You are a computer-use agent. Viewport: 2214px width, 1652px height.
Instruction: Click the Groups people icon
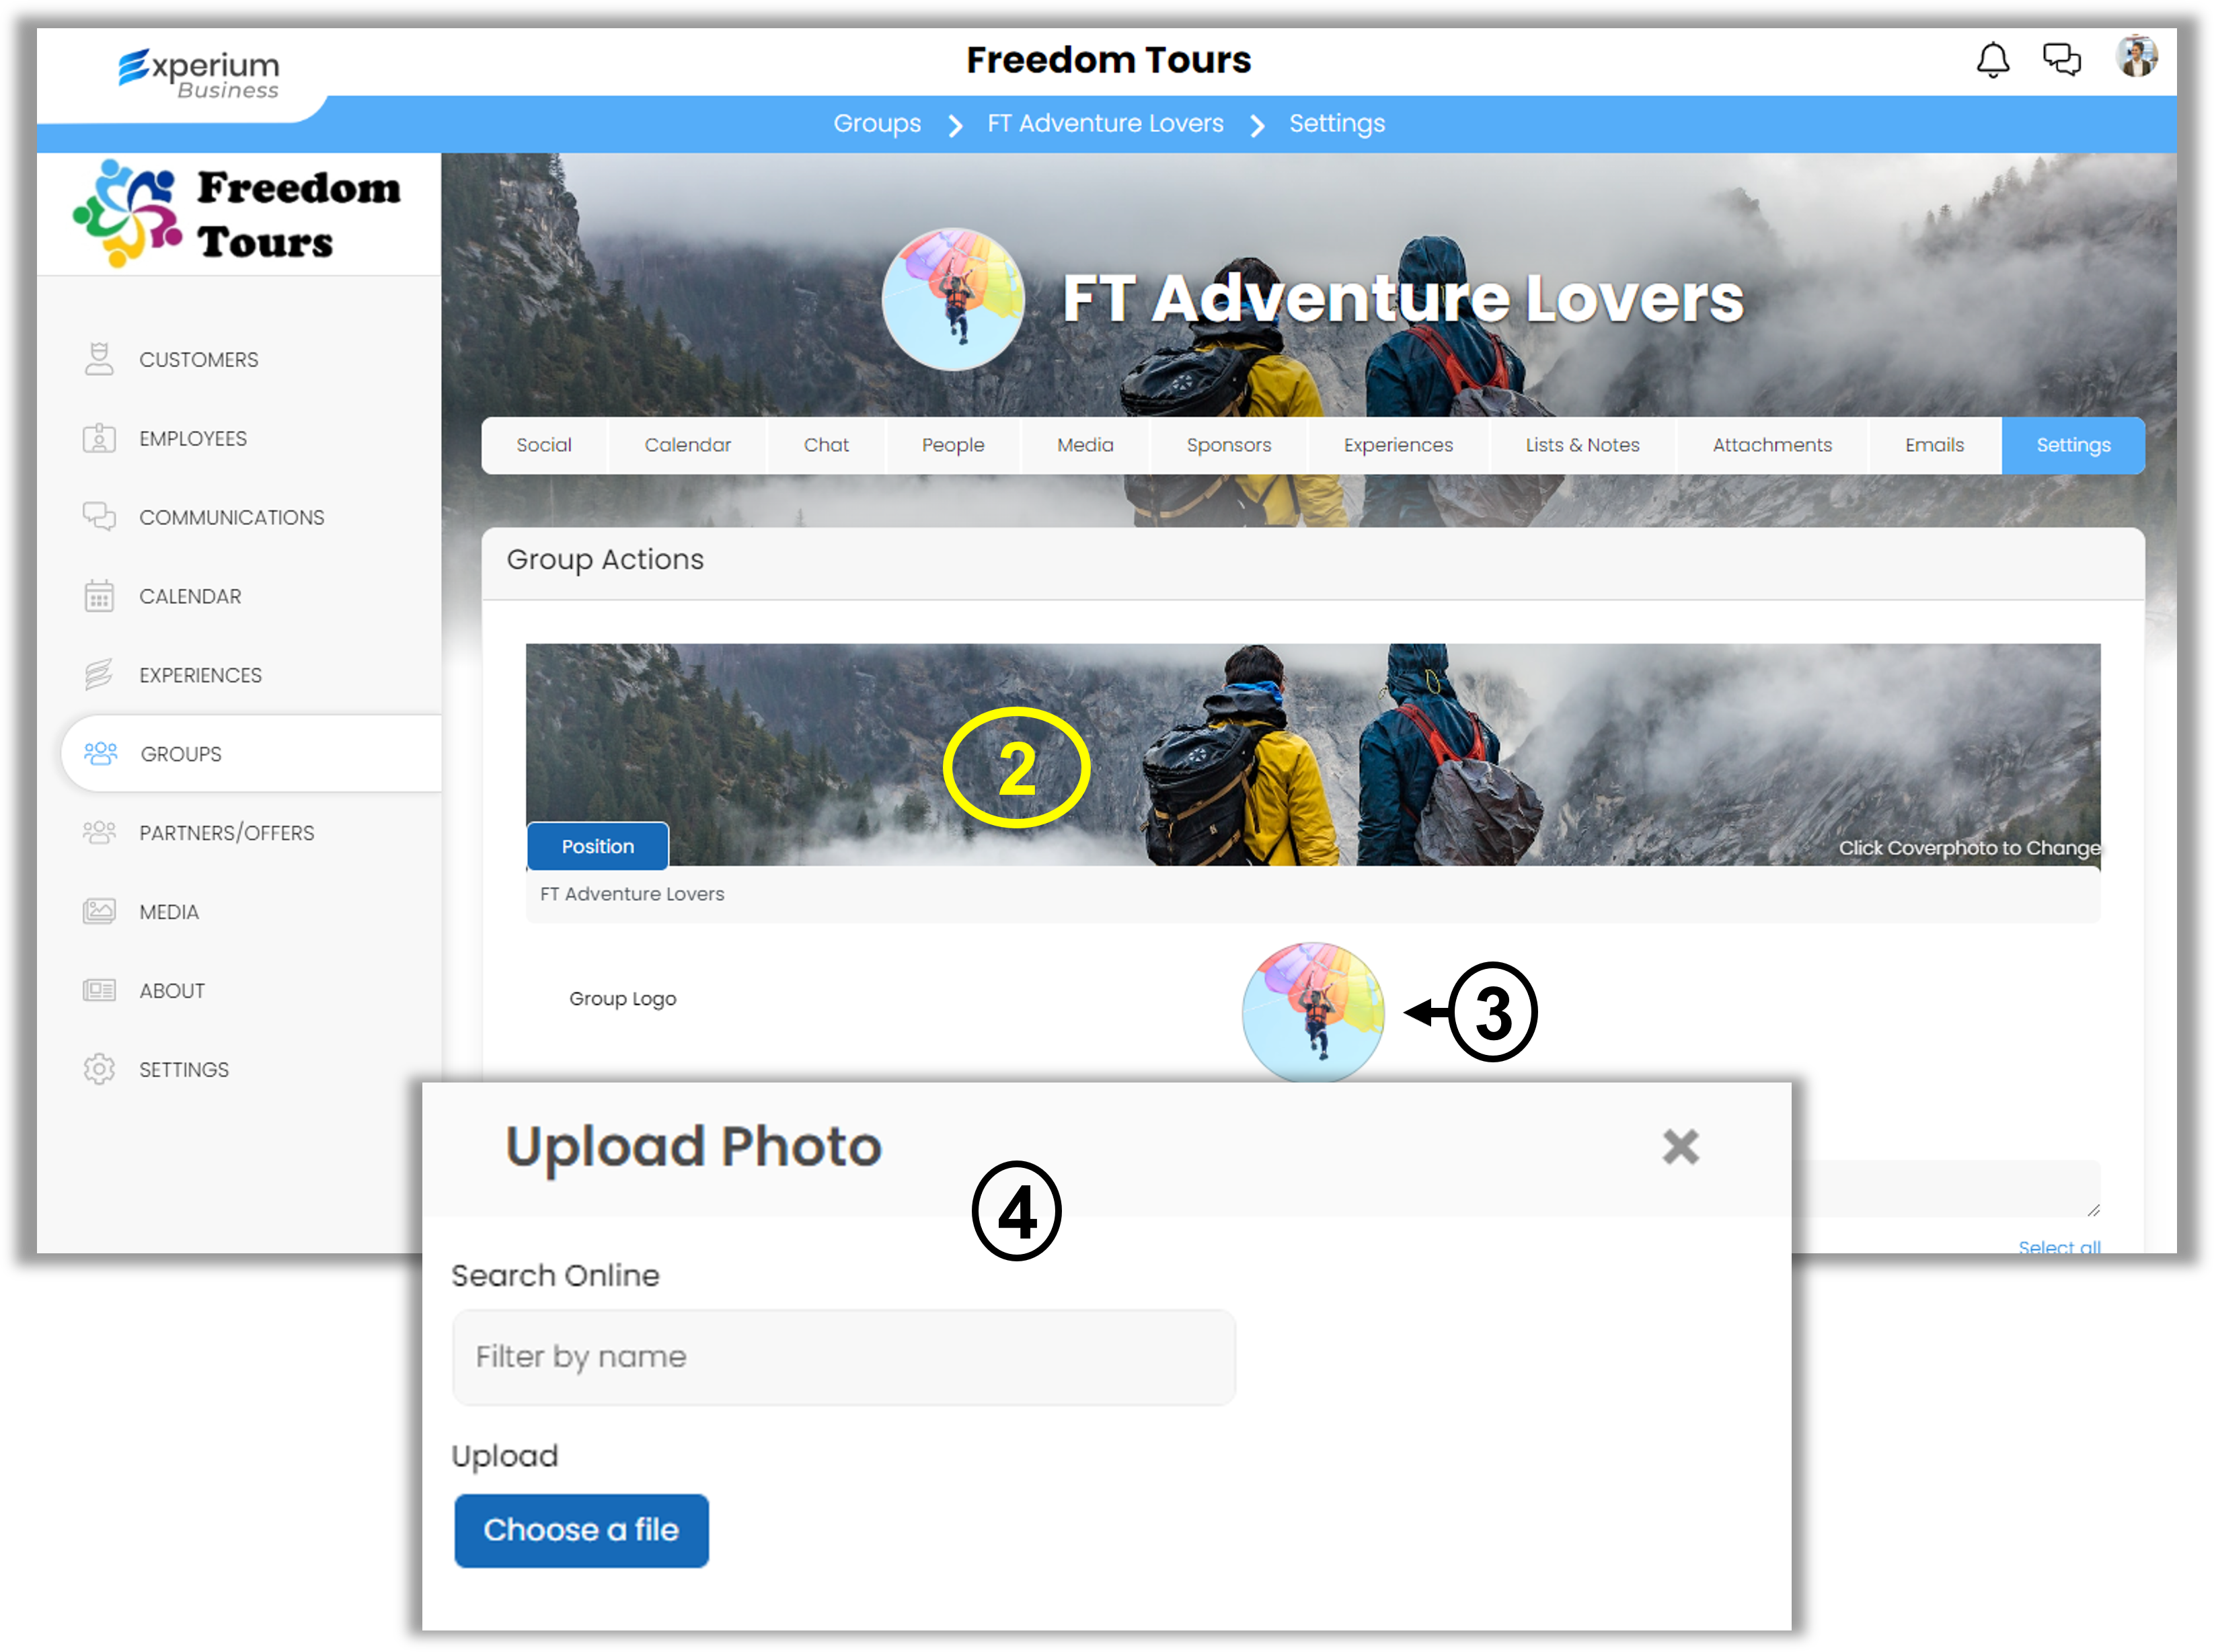tap(100, 753)
